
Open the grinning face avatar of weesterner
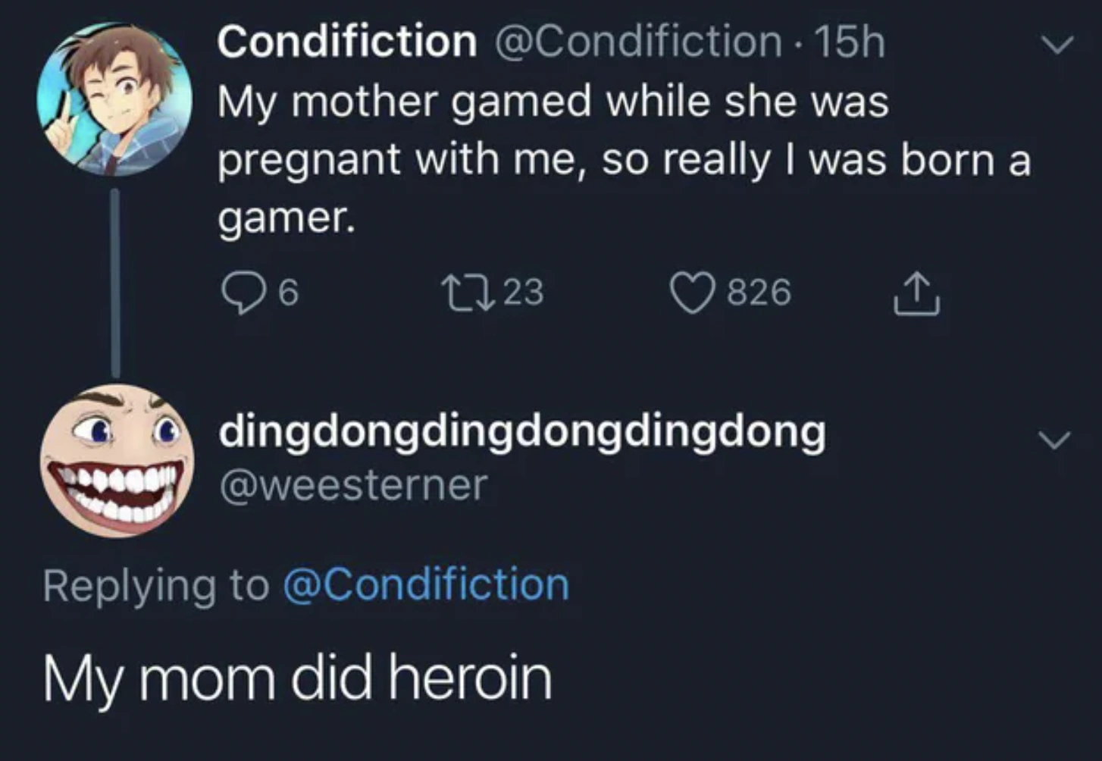[x=117, y=461]
